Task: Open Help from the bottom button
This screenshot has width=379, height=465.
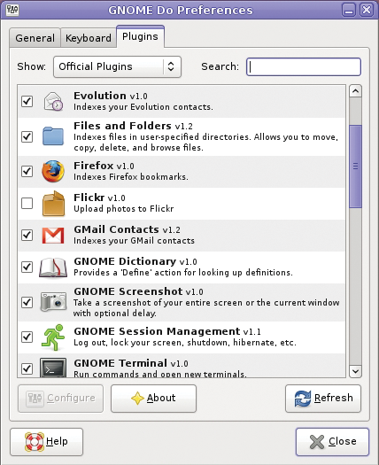Action: pos(47,442)
